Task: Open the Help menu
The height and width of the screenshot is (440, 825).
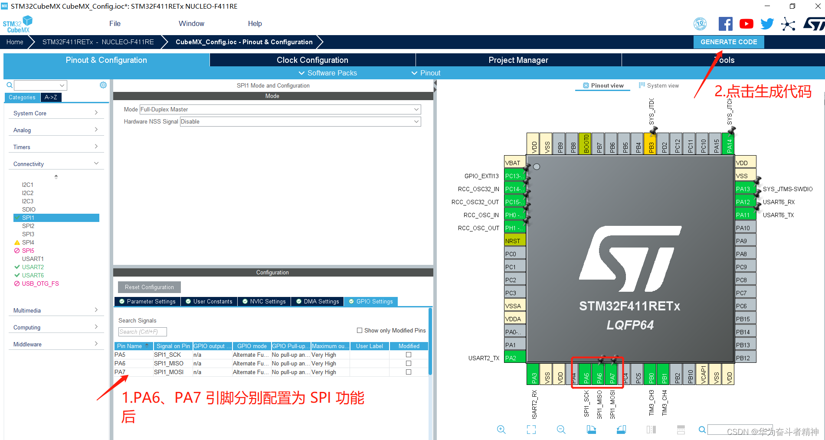Action: [255, 23]
